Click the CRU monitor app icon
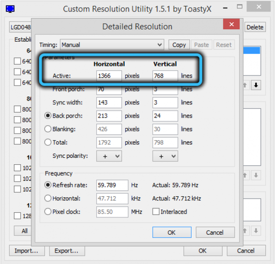The width and height of the screenshot is (275, 264). click(x=10, y=9)
